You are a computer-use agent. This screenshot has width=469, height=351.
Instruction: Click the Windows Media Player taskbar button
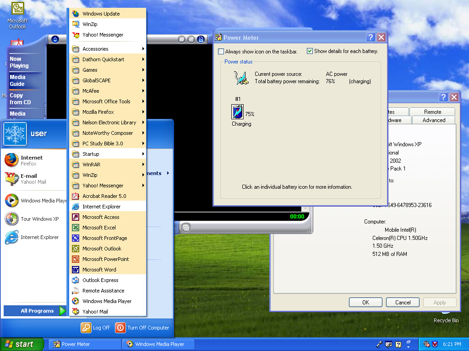[158, 344]
